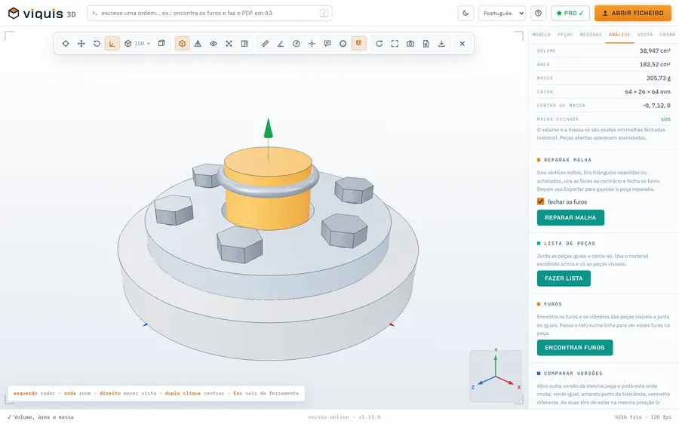The image size is (679, 424).
Task: Select the angle measurement tool
Action: click(x=281, y=43)
